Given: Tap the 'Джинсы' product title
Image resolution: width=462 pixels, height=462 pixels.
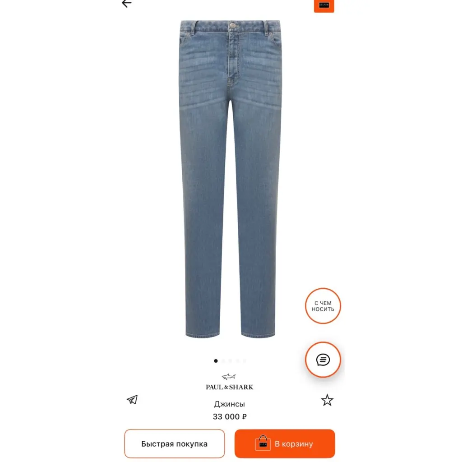Looking at the screenshot, I should (x=230, y=404).
